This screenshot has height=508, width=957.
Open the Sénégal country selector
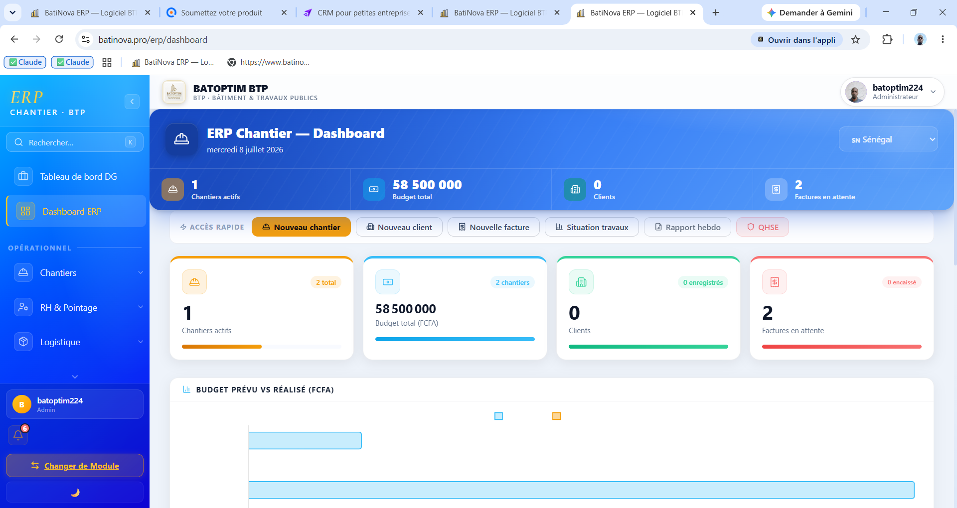pyautogui.click(x=888, y=139)
